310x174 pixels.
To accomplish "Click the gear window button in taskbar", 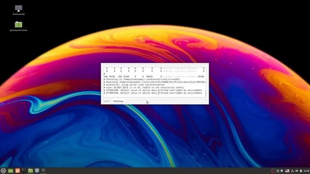I will [37, 171].
